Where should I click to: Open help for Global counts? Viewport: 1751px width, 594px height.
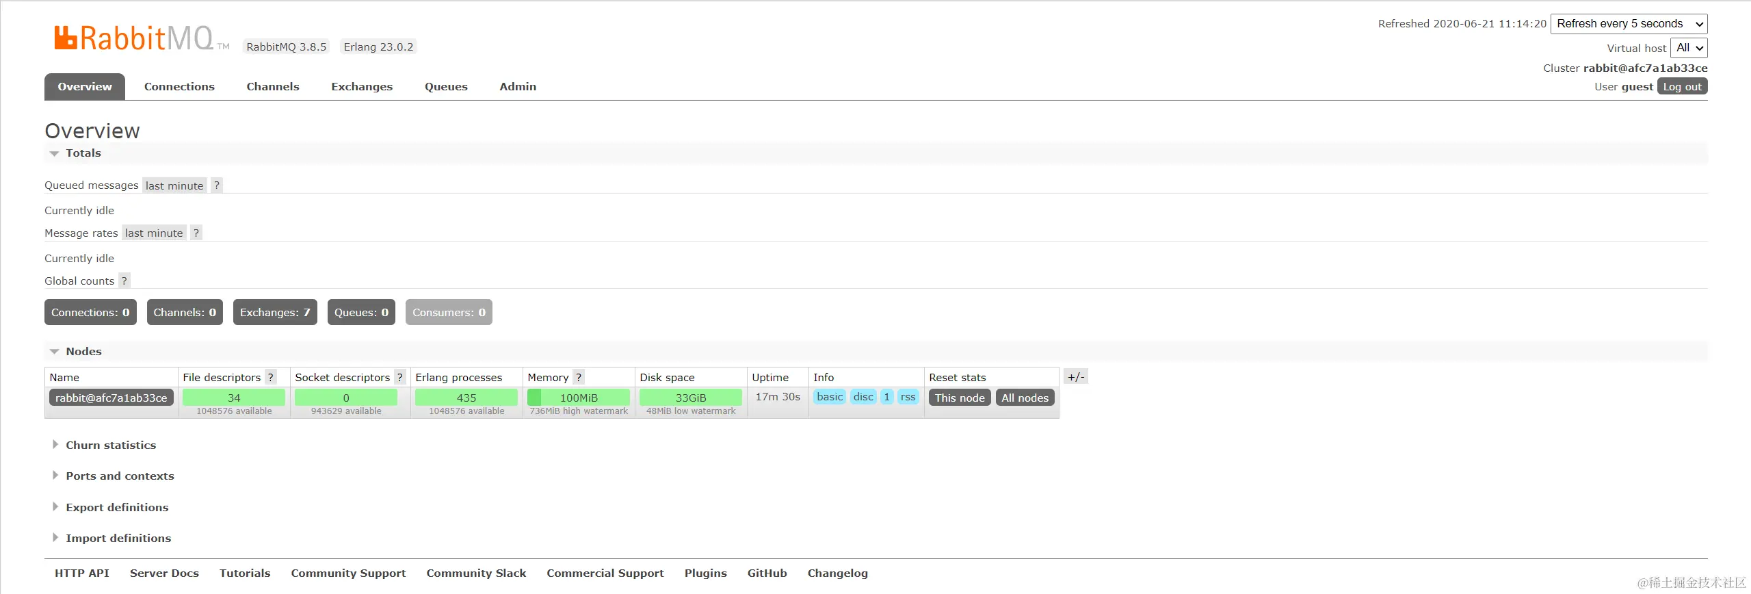click(x=124, y=281)
